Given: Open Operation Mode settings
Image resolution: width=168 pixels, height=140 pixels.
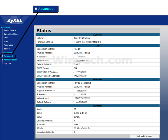Looking at the screenshot, I should point(11,34).
